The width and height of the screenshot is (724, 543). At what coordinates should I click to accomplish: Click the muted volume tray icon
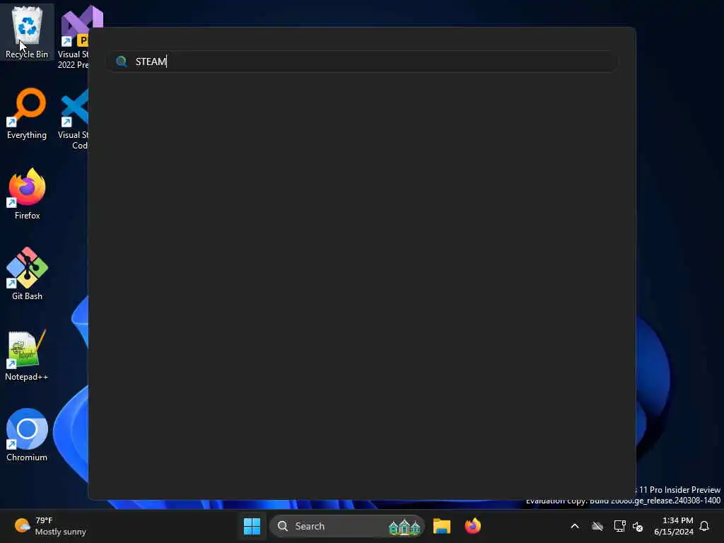coord(638,526)
